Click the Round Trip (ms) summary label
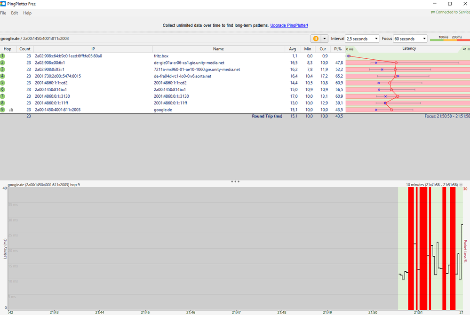This screenshot has height=315, width=470. coord(267,116)
